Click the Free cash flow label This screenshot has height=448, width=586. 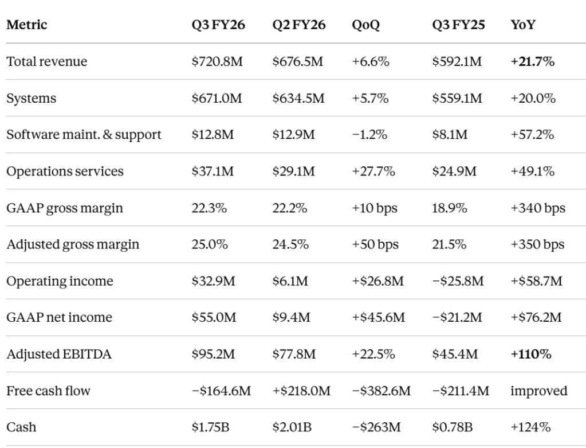tap(48, 391)
